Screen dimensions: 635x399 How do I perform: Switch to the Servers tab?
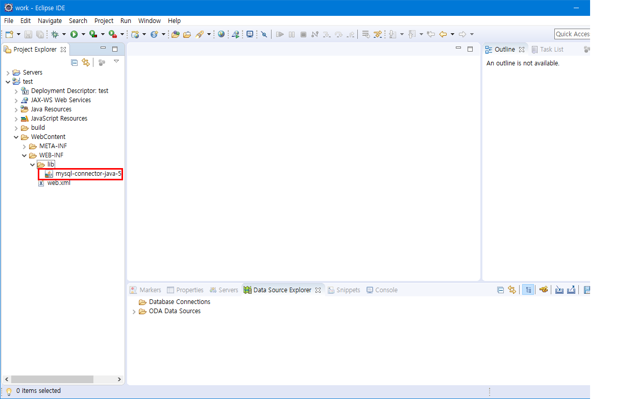tap(224, 290)
